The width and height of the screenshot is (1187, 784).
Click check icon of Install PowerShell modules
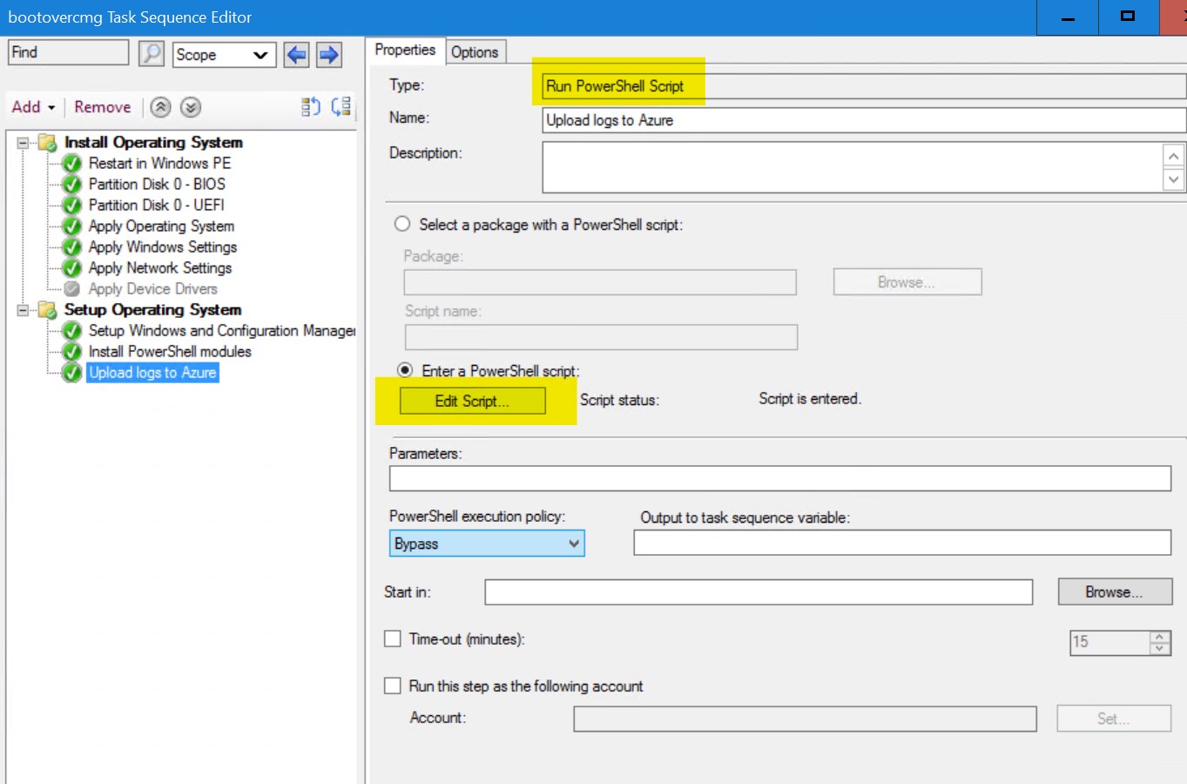(x=72, y=351)
